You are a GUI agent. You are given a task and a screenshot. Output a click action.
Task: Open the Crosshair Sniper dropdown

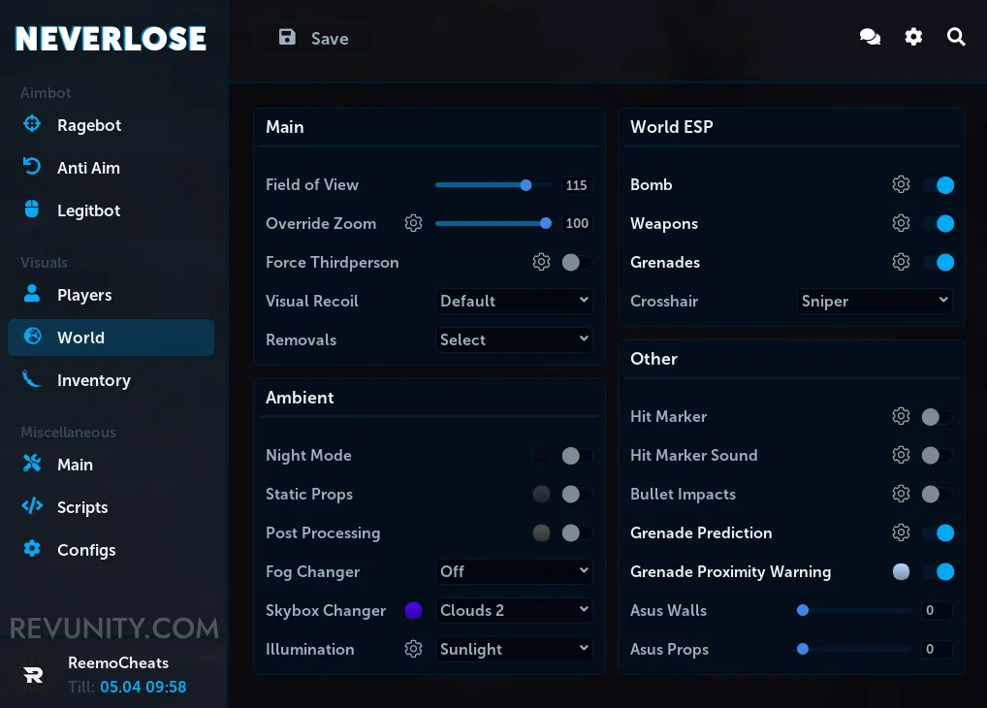coord(875,301)
